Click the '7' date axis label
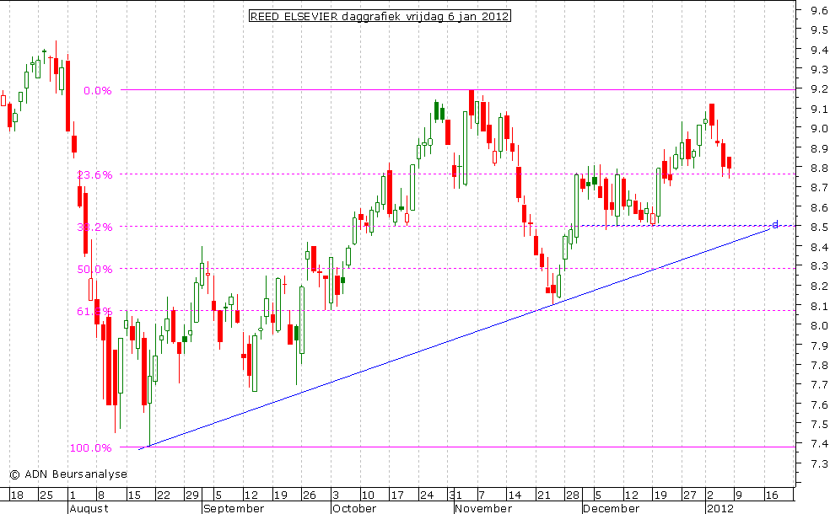 (x=482, y=495)
